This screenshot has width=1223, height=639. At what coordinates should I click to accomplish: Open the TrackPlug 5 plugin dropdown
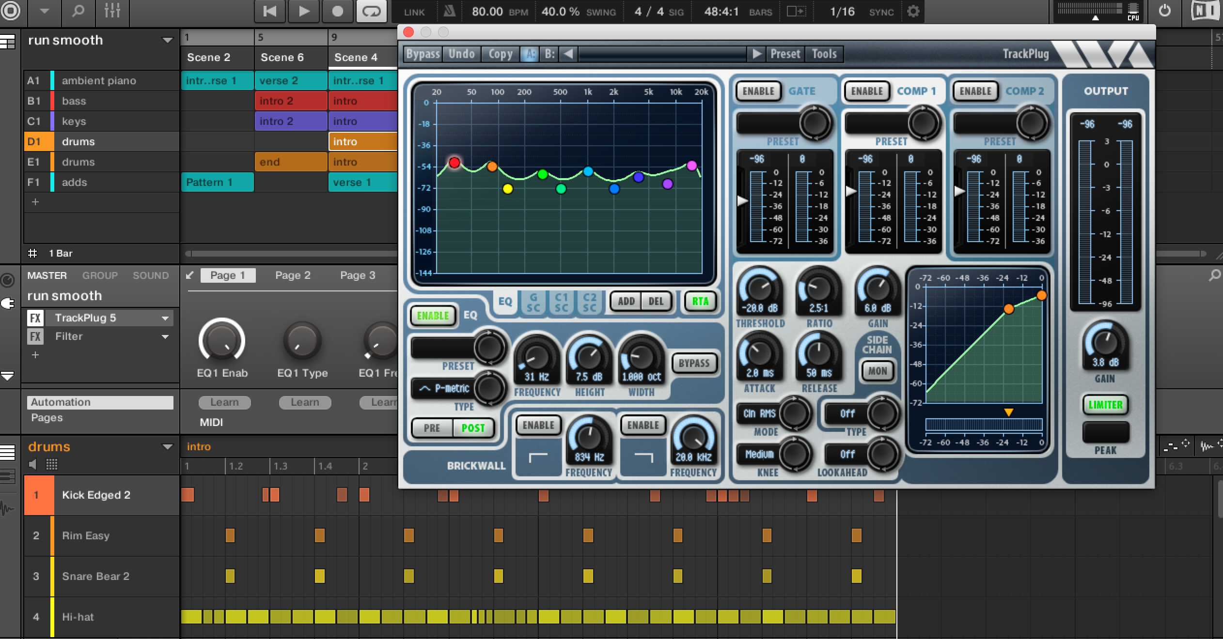pos(165,318)
